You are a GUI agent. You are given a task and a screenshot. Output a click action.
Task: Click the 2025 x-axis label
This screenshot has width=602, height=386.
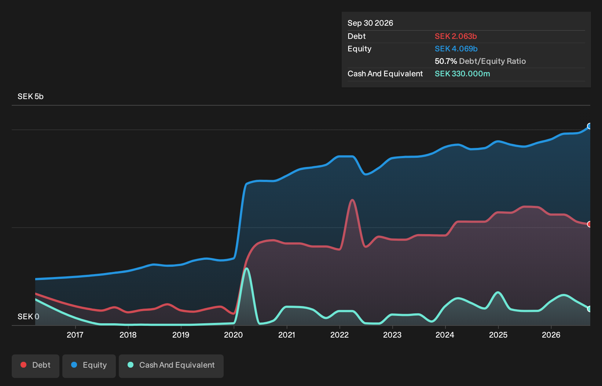498,335
